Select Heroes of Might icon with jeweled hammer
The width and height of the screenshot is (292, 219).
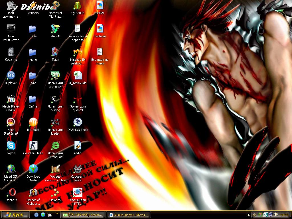pos(56,10)
